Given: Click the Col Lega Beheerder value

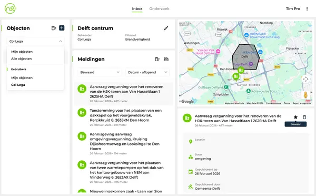Looking at the screenshot, I should (x=84, y=40).
